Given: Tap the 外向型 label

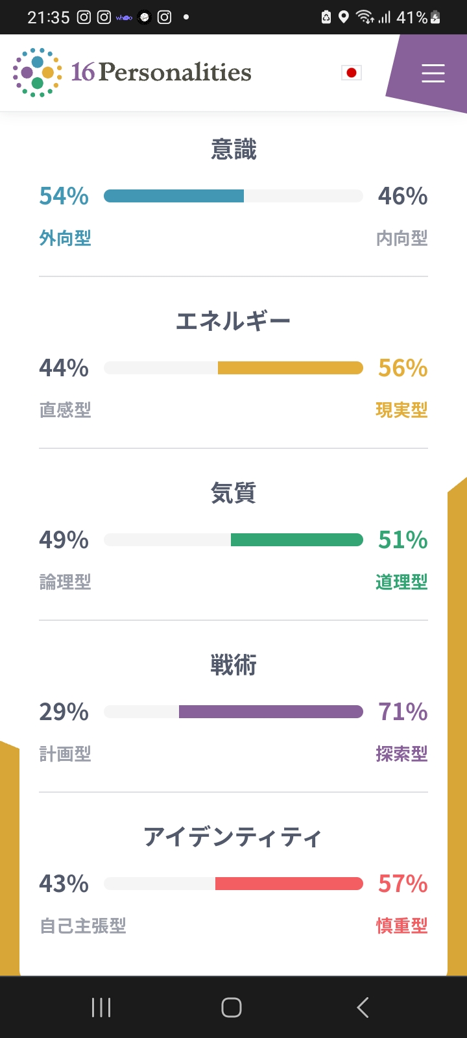Looking at the screenshot, I should pos(65,238).
